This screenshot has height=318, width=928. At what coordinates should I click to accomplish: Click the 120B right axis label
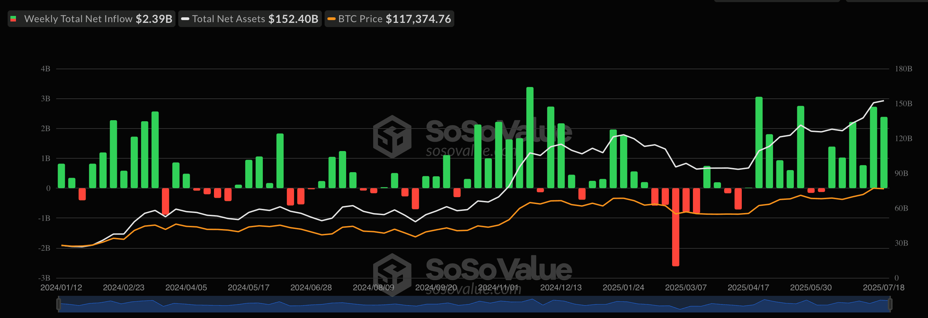903,139
